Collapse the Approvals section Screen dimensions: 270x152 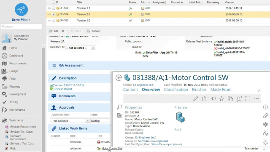pos(67,107)
